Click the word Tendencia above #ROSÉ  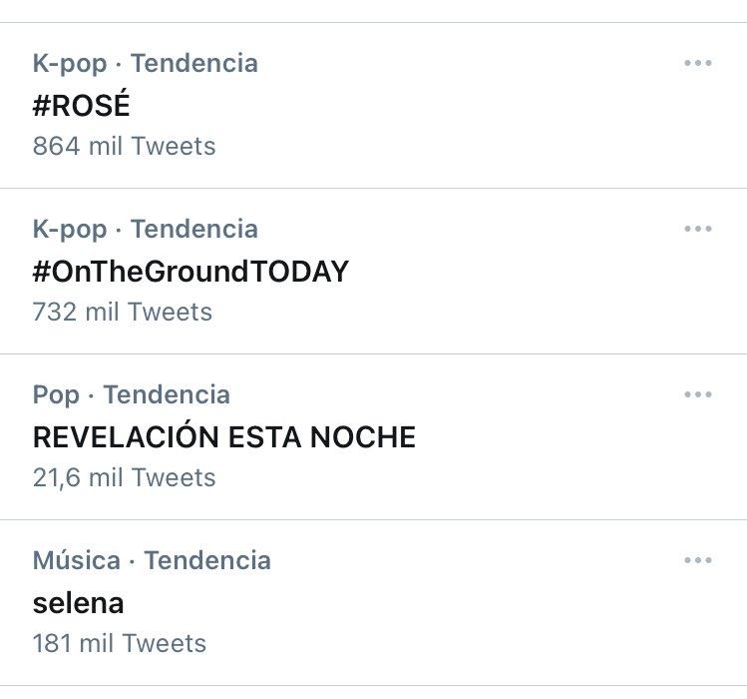193,63
